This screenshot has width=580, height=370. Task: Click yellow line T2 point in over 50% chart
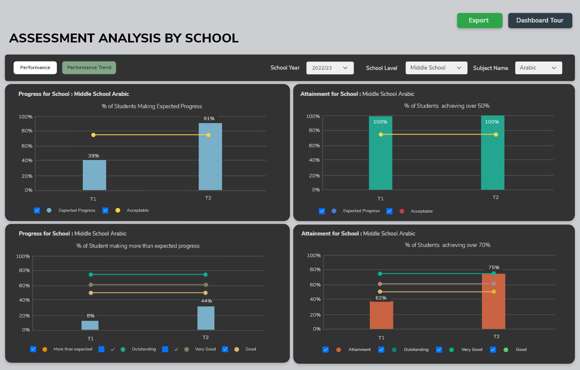point(496,135)
